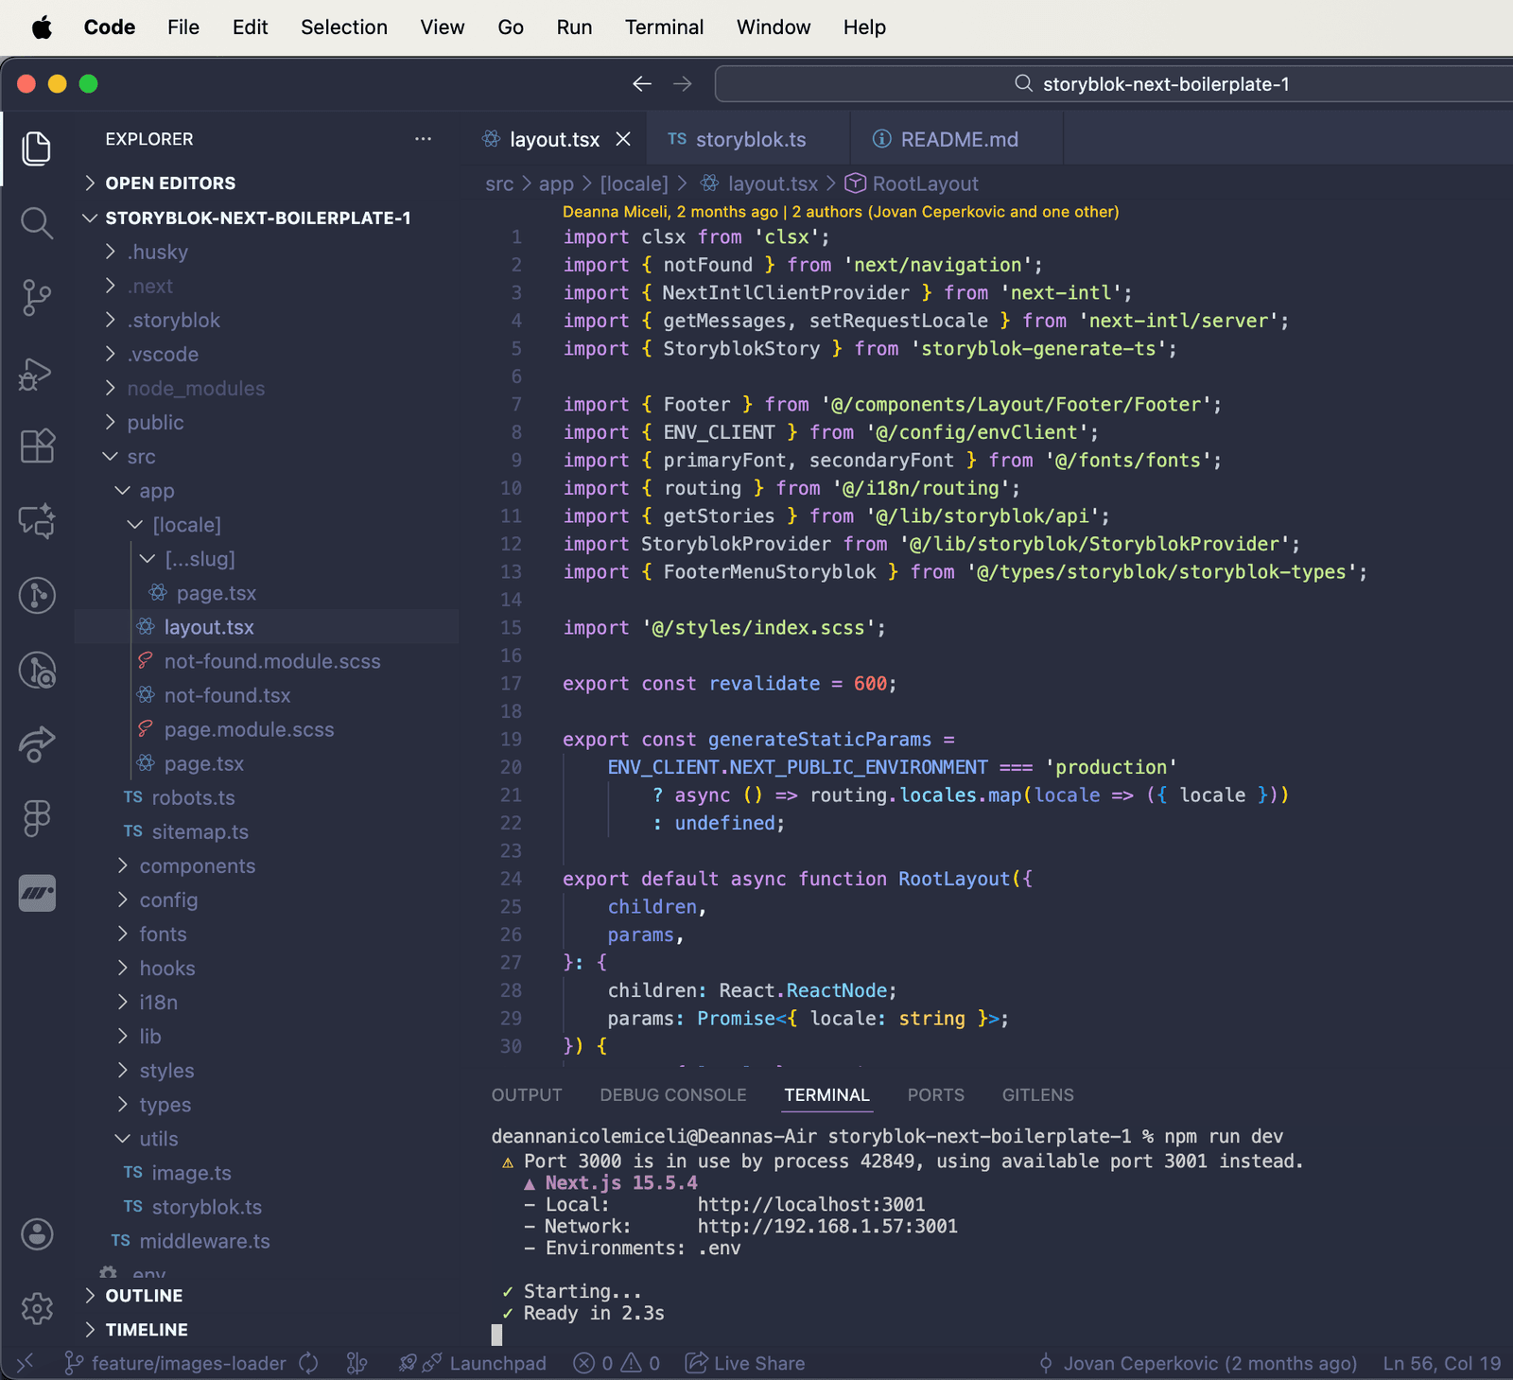Open the Explorer view in activity bar

(37, 148)
